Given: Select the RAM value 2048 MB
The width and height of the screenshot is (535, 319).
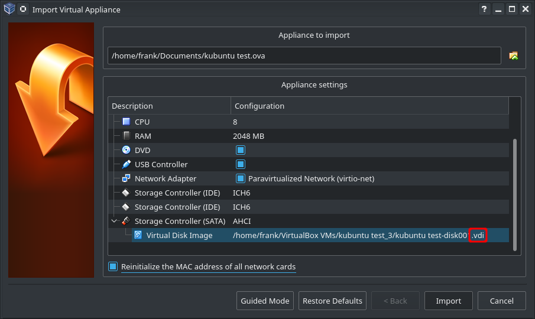Looking at the screenshot, I should coord(249,136).
